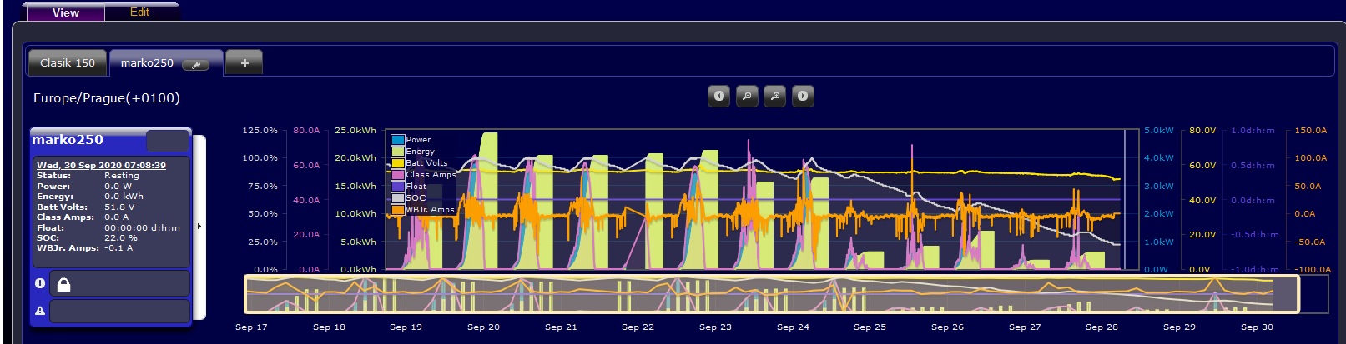Select the View mode tab

click(x=65, y=12)
